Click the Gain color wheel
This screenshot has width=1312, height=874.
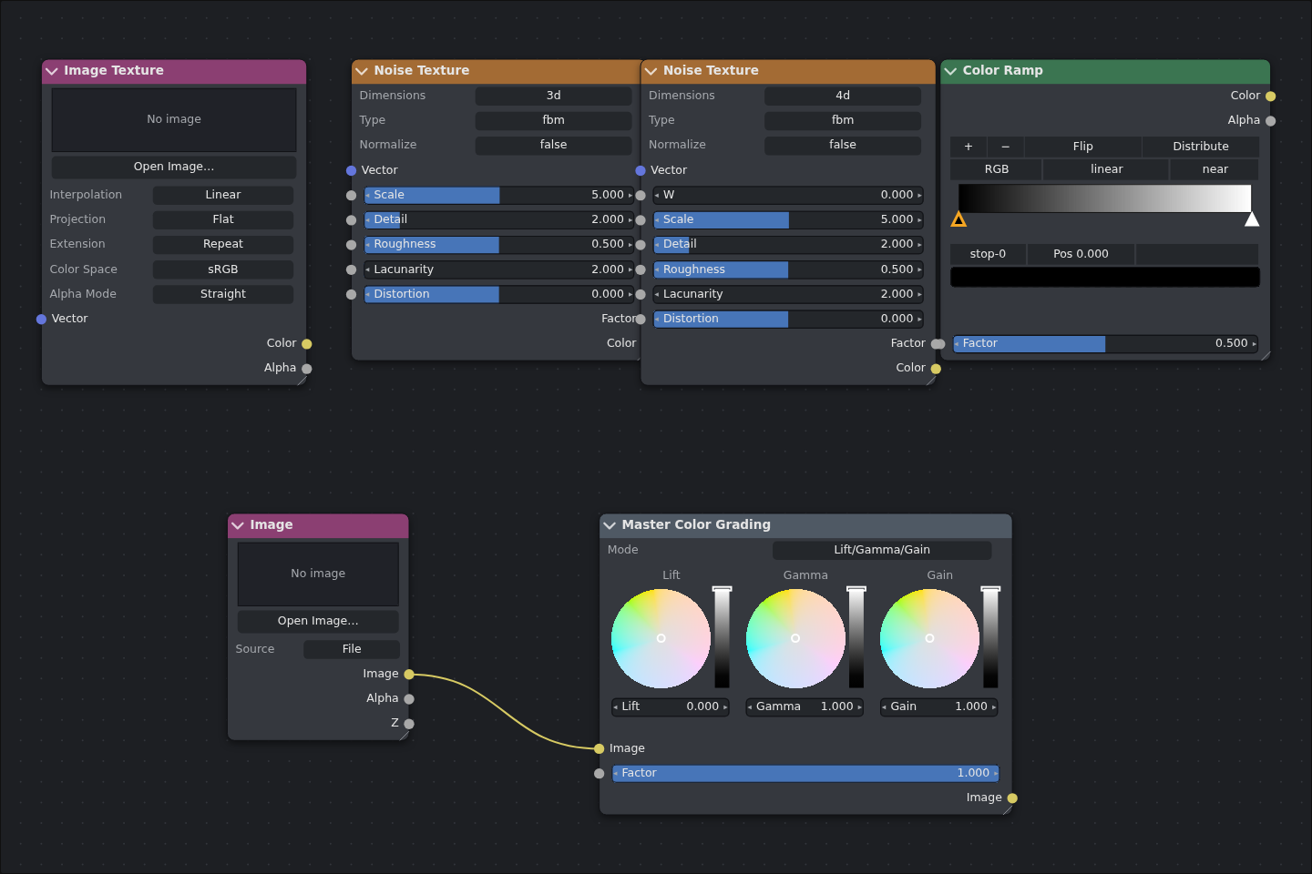(929, 638)
